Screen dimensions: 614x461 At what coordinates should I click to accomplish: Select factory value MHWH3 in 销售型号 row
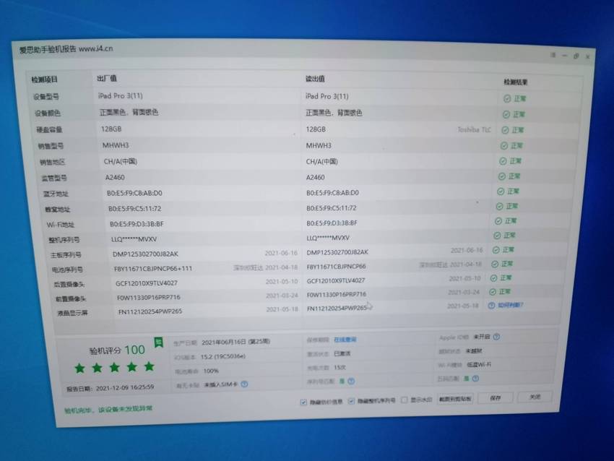coord(116,145)
